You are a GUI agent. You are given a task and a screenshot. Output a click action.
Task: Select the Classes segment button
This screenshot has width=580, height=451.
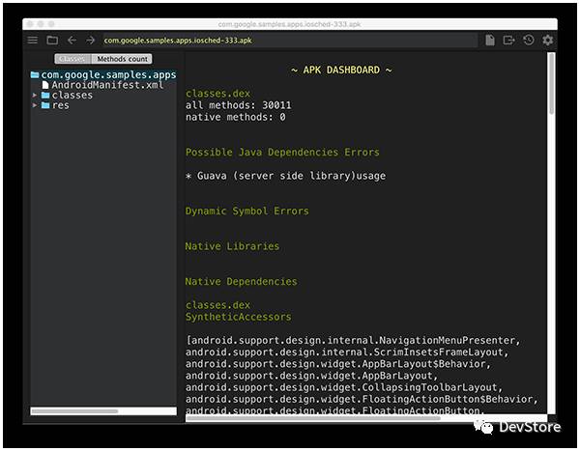[x=72, y=59]
